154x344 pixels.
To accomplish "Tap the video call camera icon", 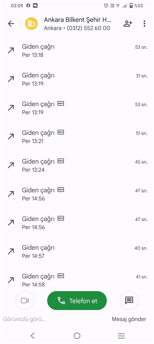I will point(25,301).
